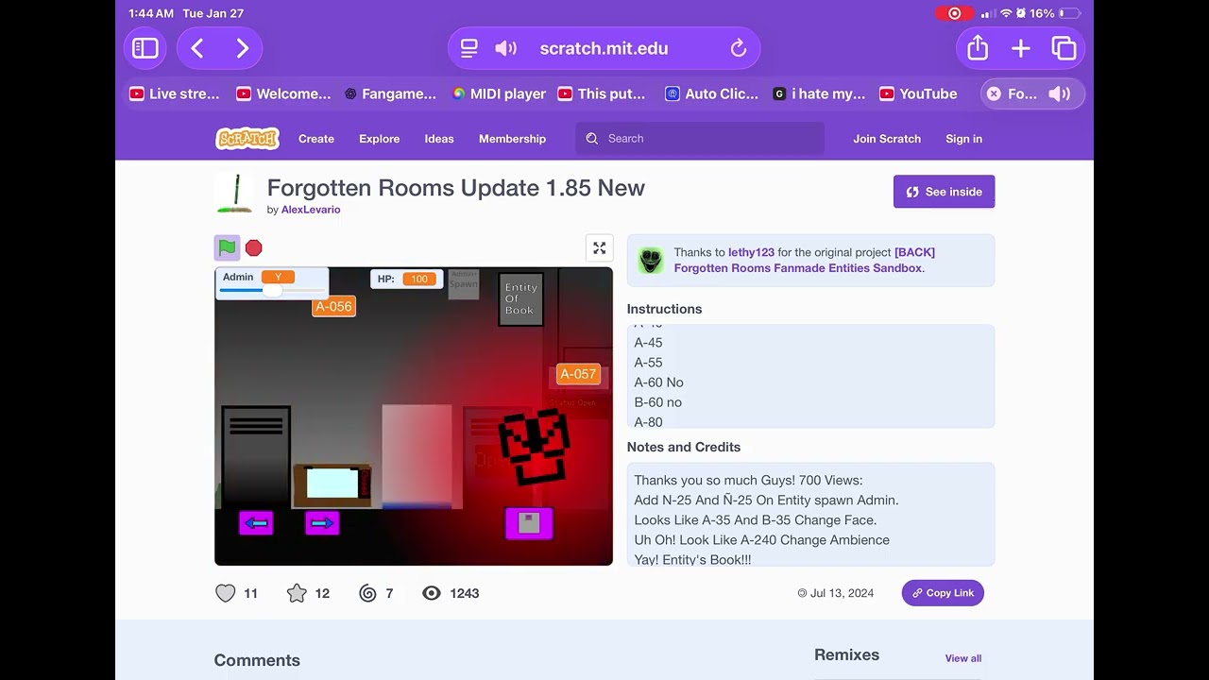Screen dimensions: 1209x680
Task: Click the A-057 door label
Action: click(x=578, y=374)
